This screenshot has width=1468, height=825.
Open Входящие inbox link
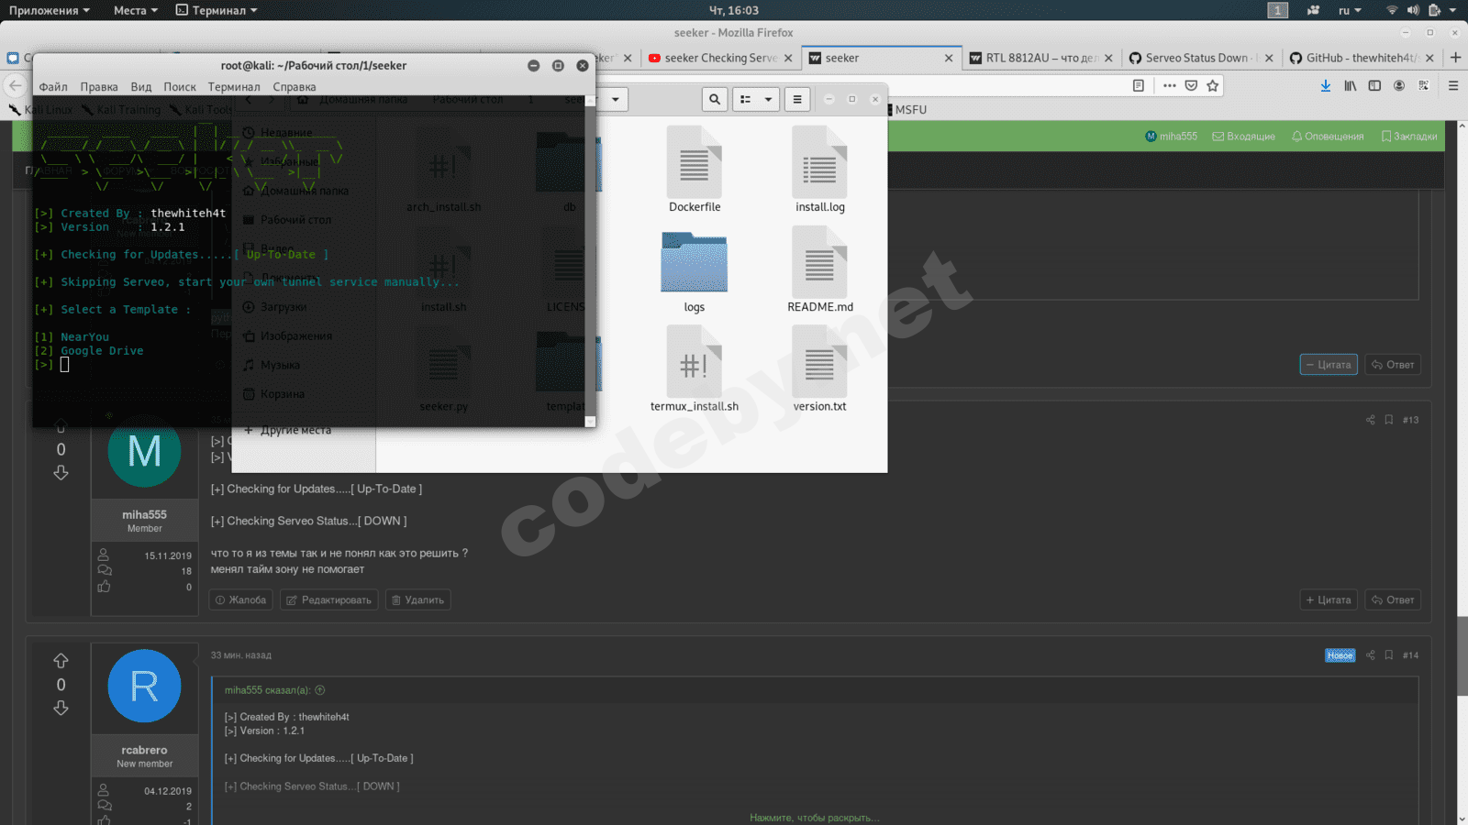[1244, 137]
